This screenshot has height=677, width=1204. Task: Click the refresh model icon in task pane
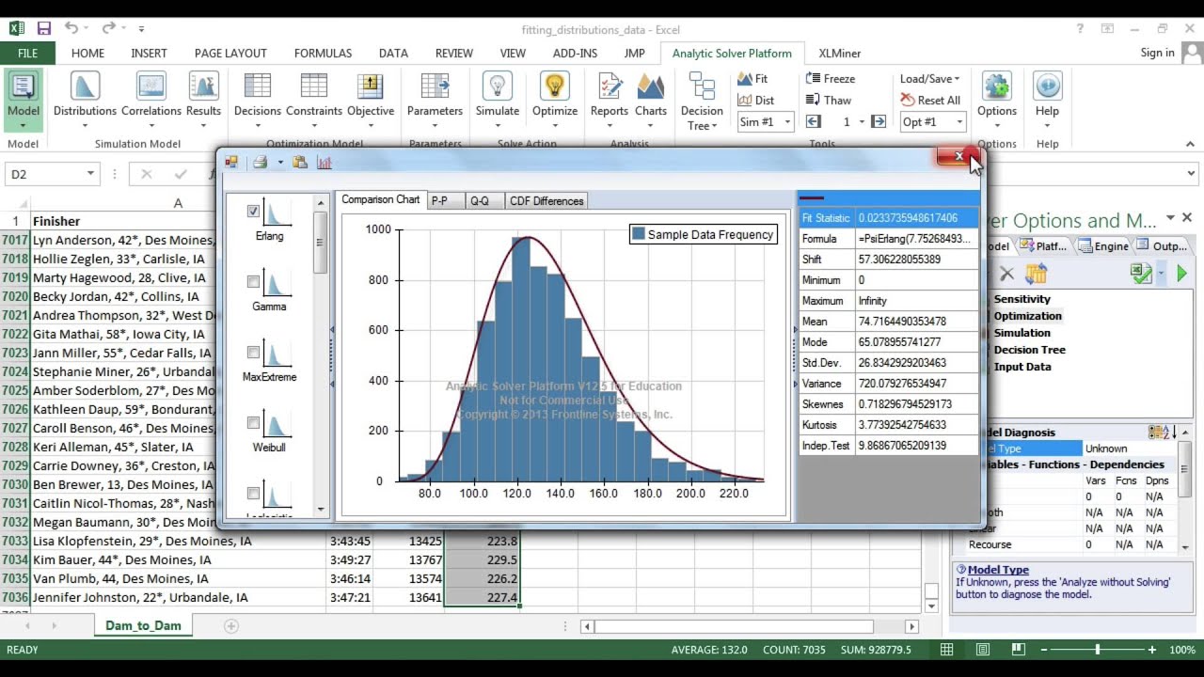click(x=1036, y=274)
